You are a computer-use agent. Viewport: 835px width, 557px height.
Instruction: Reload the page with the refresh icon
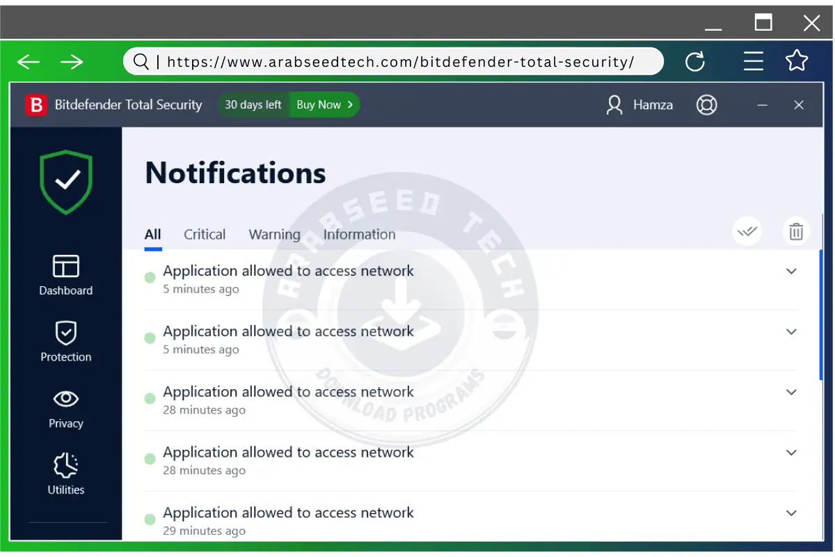[x=695, y=61]
